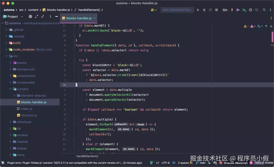Viewport: 274px width, 167px height.
Task: Click the typo count indicator
Action: pyautogui.click(x=260, y=26)
